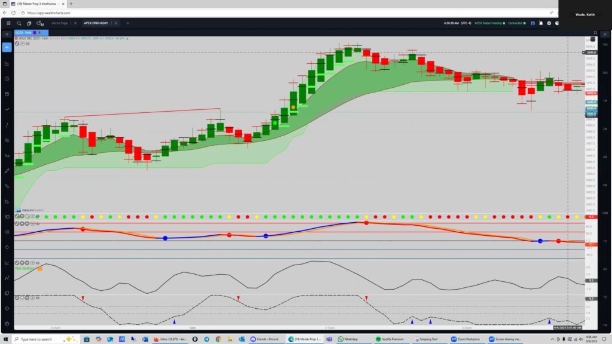
Task: Save the workspace with the floppy icon
Action: click(x=533, y=23)
